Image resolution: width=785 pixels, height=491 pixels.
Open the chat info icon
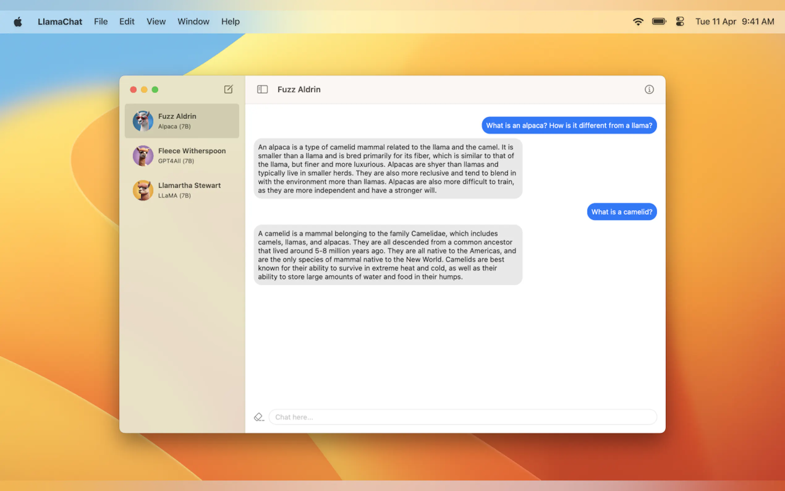pos(649,89)
